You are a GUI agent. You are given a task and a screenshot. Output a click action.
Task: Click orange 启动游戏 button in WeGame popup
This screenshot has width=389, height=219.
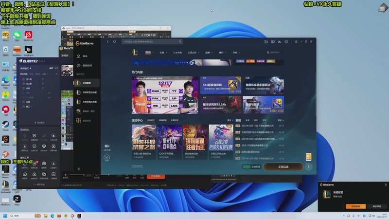(355, 206)
